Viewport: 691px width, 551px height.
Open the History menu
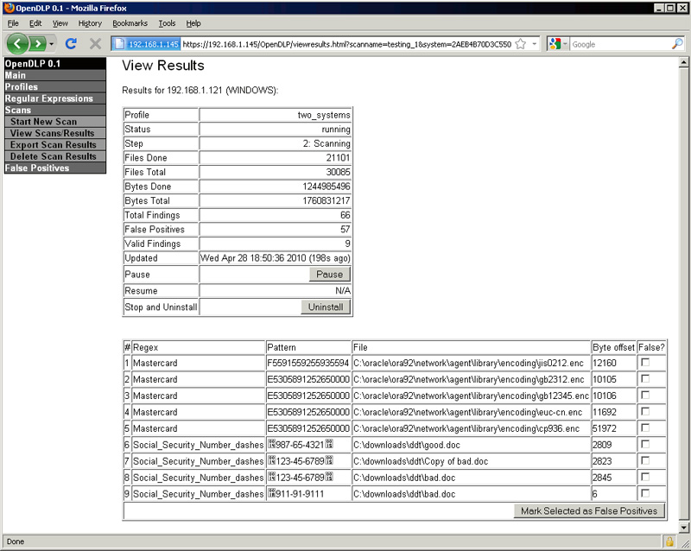90,23
